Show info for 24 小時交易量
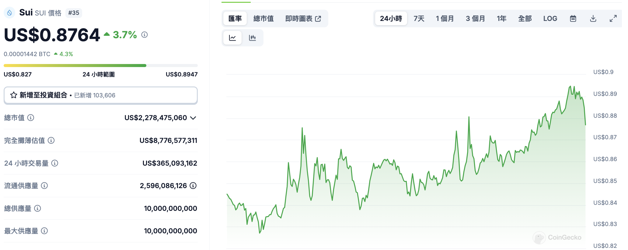 pos(55,163)
